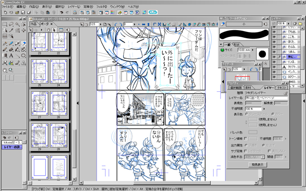Select the eyedropper tool in toolbox

(11, 31)
